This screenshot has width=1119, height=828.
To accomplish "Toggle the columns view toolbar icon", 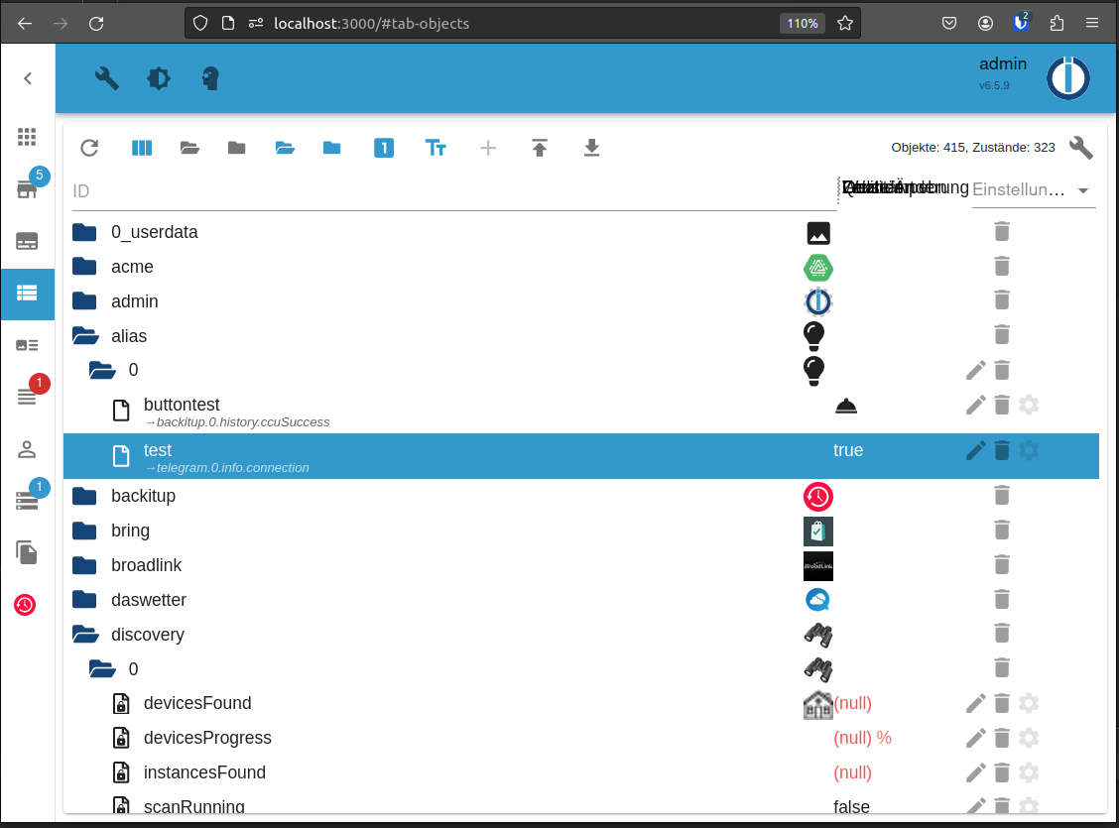I will [142, 147].
